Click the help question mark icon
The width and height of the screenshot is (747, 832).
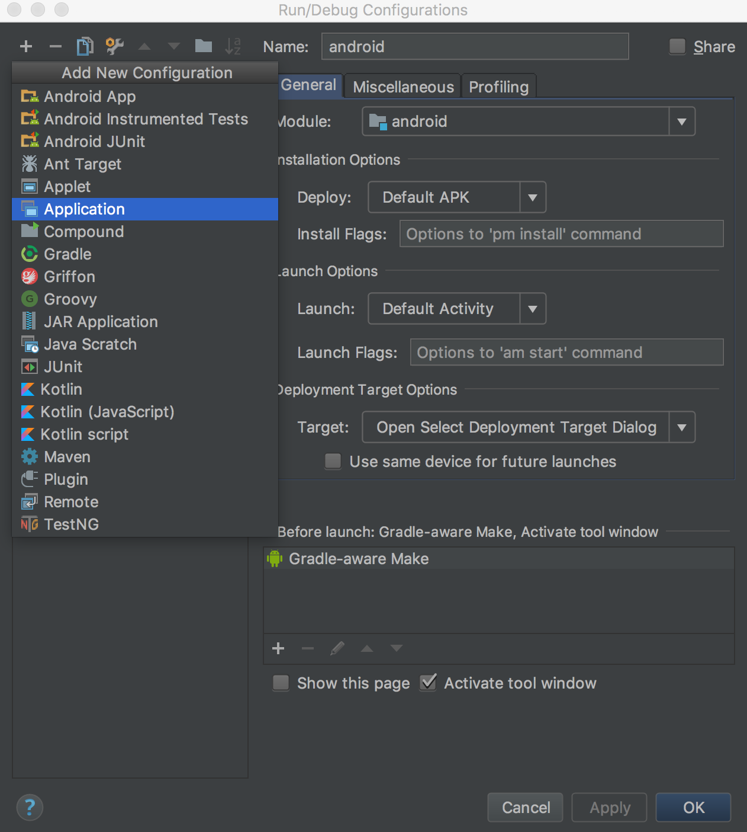tap(30, 807)
